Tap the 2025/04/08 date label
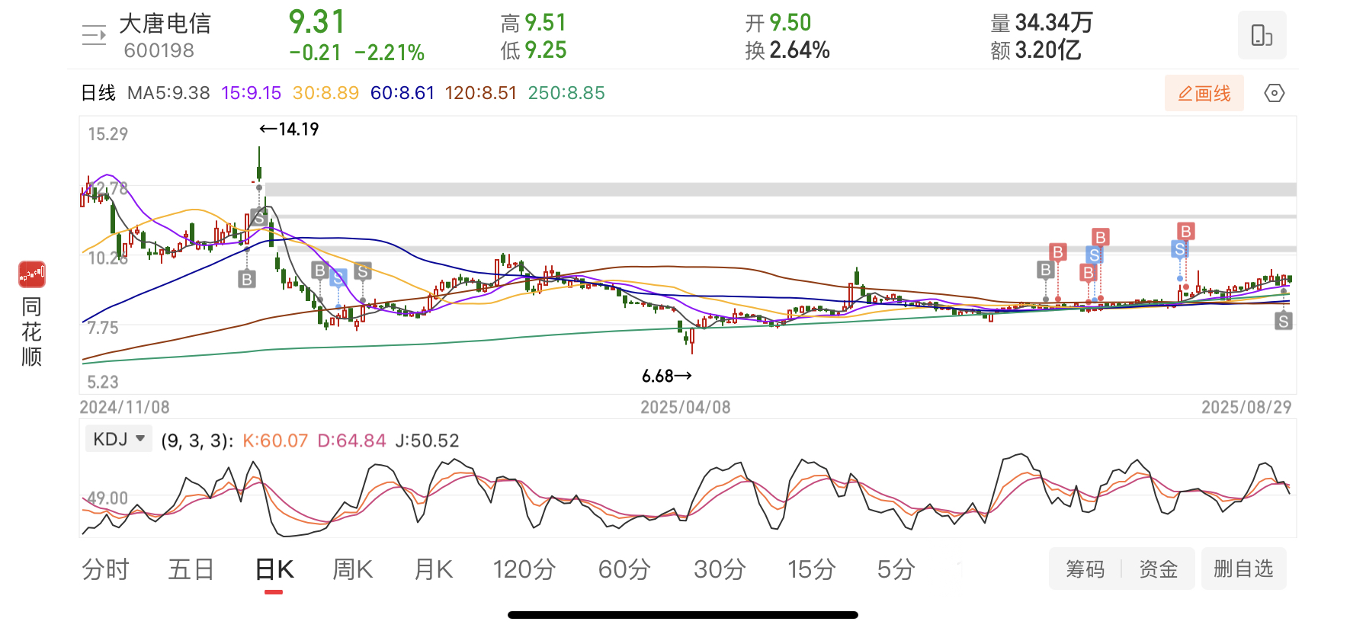This screenshot has height=631, width=1366. [x=685, y=407]
